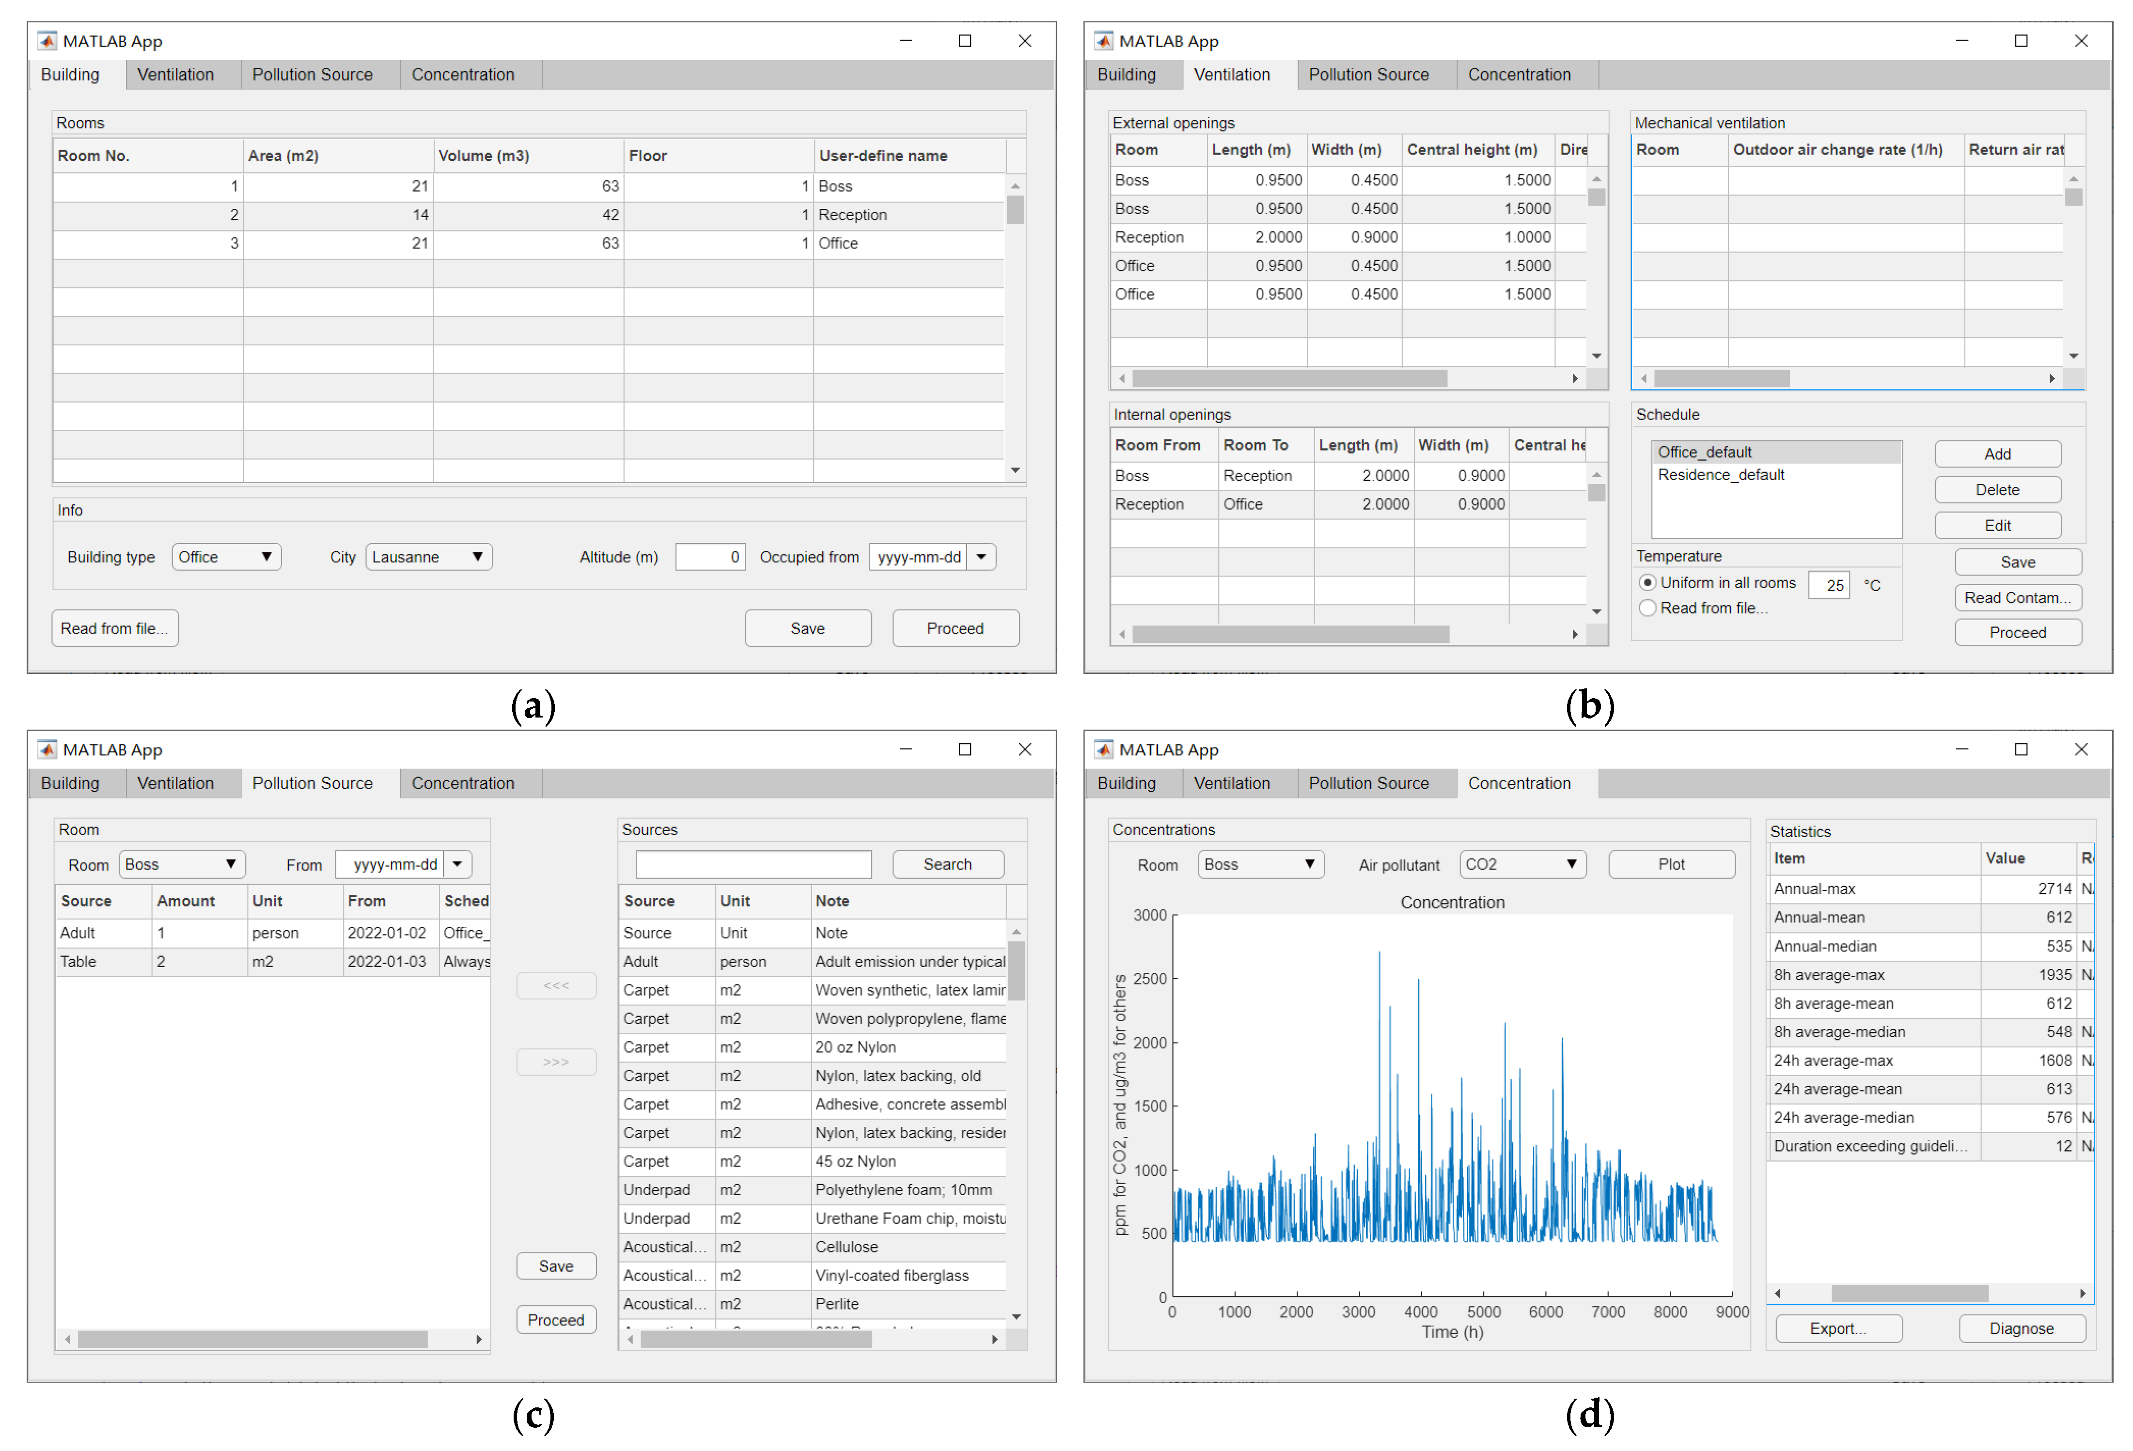The height and width of the screenshot is (1451, 2133).
Task: Open the Building type dropdown showing Office
Action: point(226,557)
